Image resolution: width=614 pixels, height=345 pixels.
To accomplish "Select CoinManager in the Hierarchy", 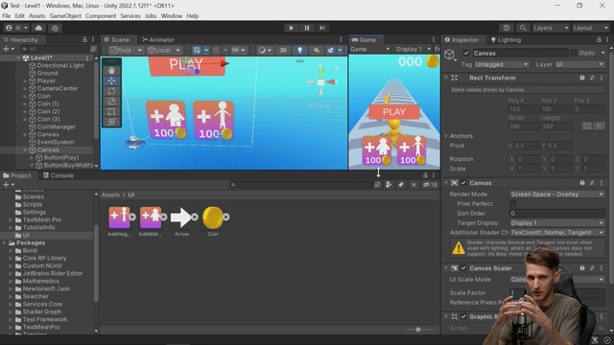I will (56, 126).
